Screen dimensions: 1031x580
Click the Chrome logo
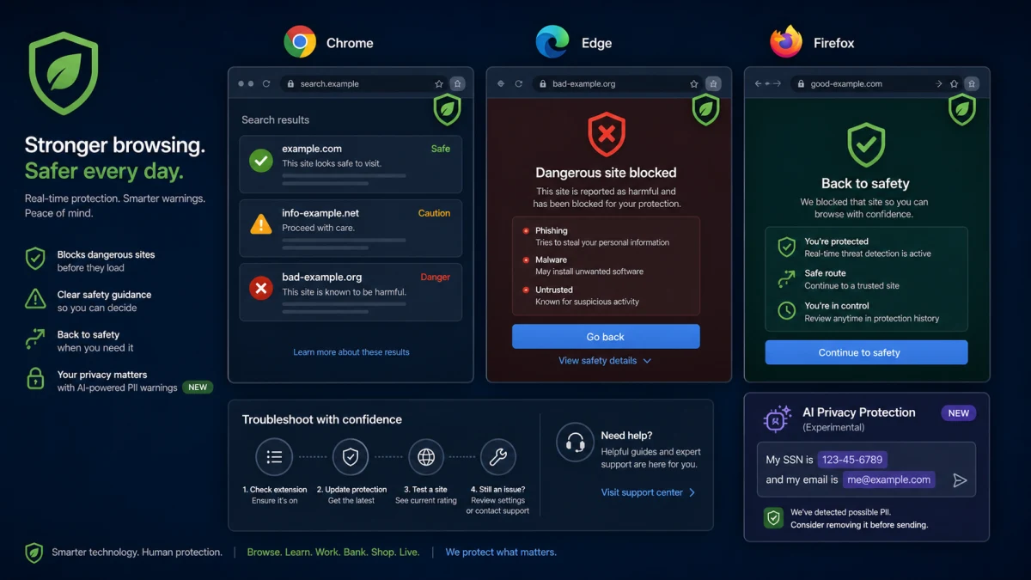[x=300, y=42]
